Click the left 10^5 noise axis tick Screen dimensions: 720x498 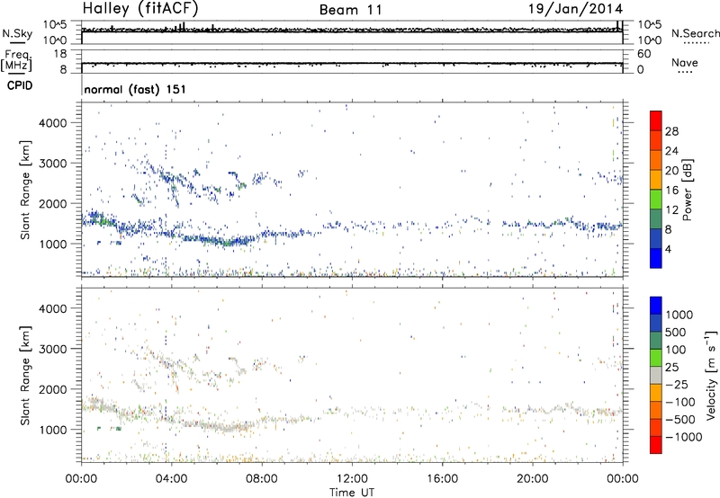click(55, 24)
